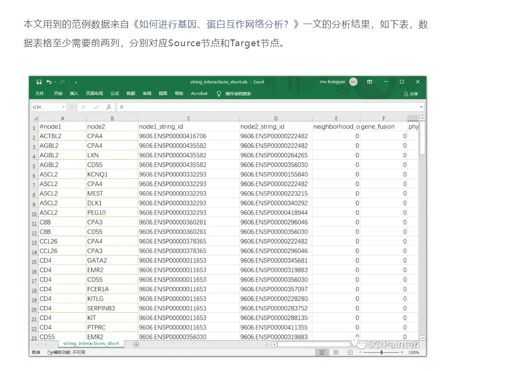Click cell containing SERPINB3
Screen dimensions: 513x371
click(112, 308)
